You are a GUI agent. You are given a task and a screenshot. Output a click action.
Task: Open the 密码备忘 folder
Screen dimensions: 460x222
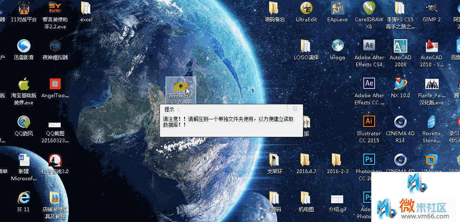tap(275, 12)
